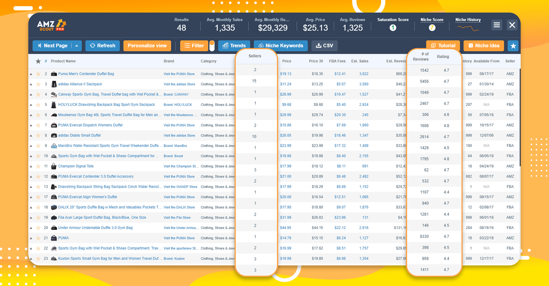
Task: Toggle the switch beside the Filter button
Action: click(x=212, y=46)
